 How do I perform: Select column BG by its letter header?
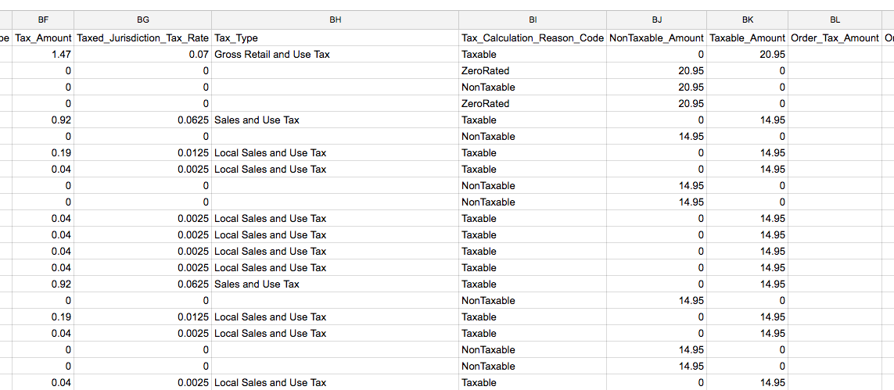click(x=142, y=20)
